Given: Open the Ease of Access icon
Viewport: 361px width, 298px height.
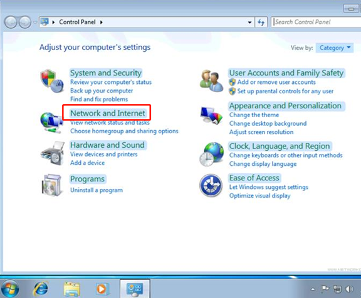Looking at the screenshot, I should [211, 185].
